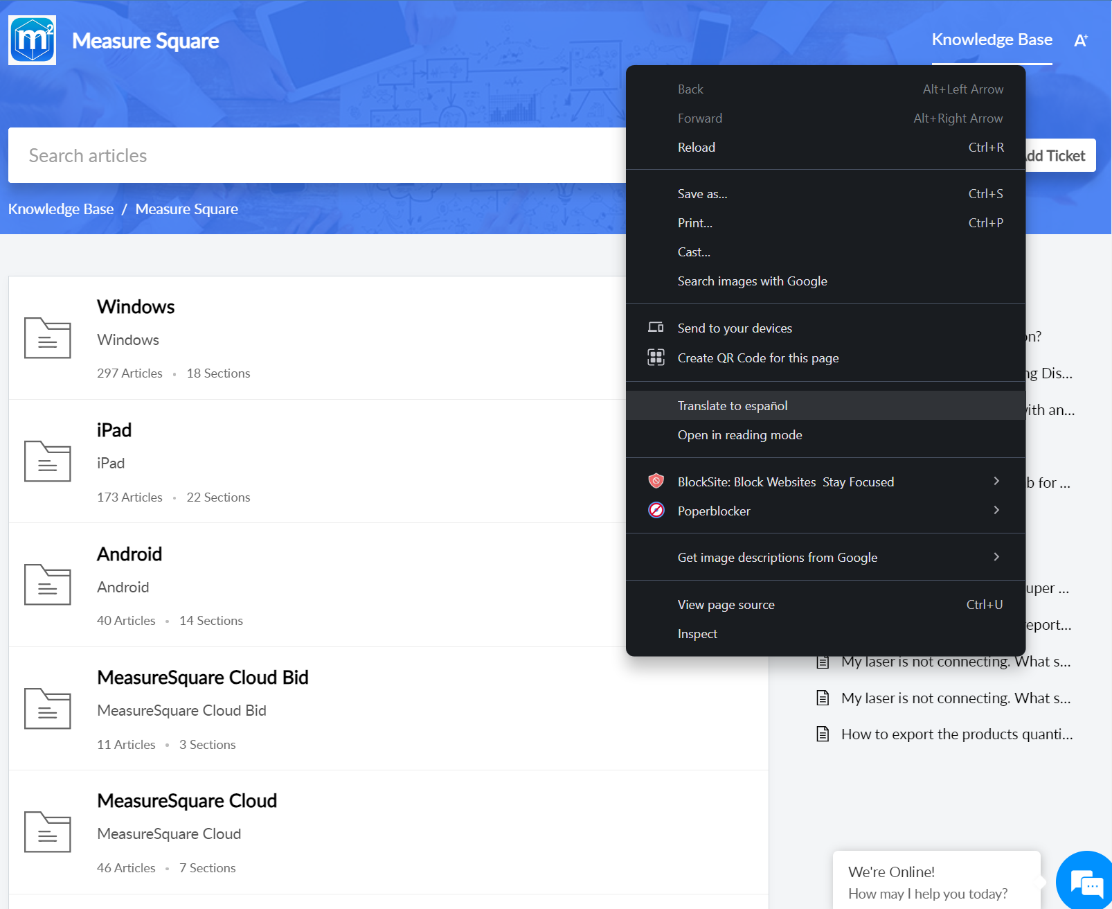Viewport: 1112px width, 909px height.
Task: Open the MeasureSquare Cloud Bid heading
Action: (x=203, y=678)
